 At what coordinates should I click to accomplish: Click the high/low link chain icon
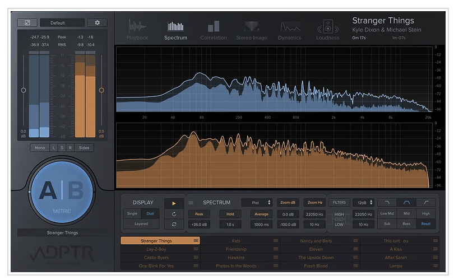(x=339, y=220)
